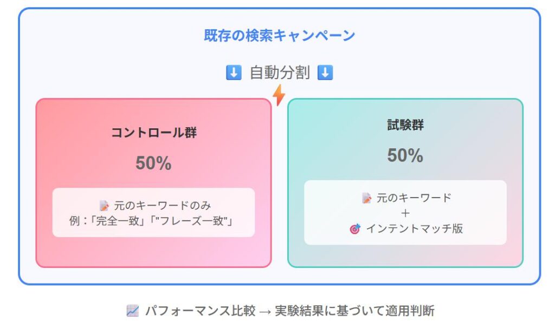Click the lightning bolt icon between groups
This screenshot has height=328, width=555.
coord(279,95)
